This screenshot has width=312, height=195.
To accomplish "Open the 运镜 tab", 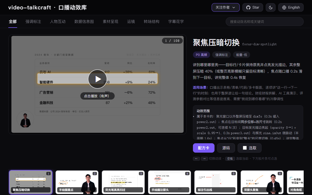I will click(131, 22).
